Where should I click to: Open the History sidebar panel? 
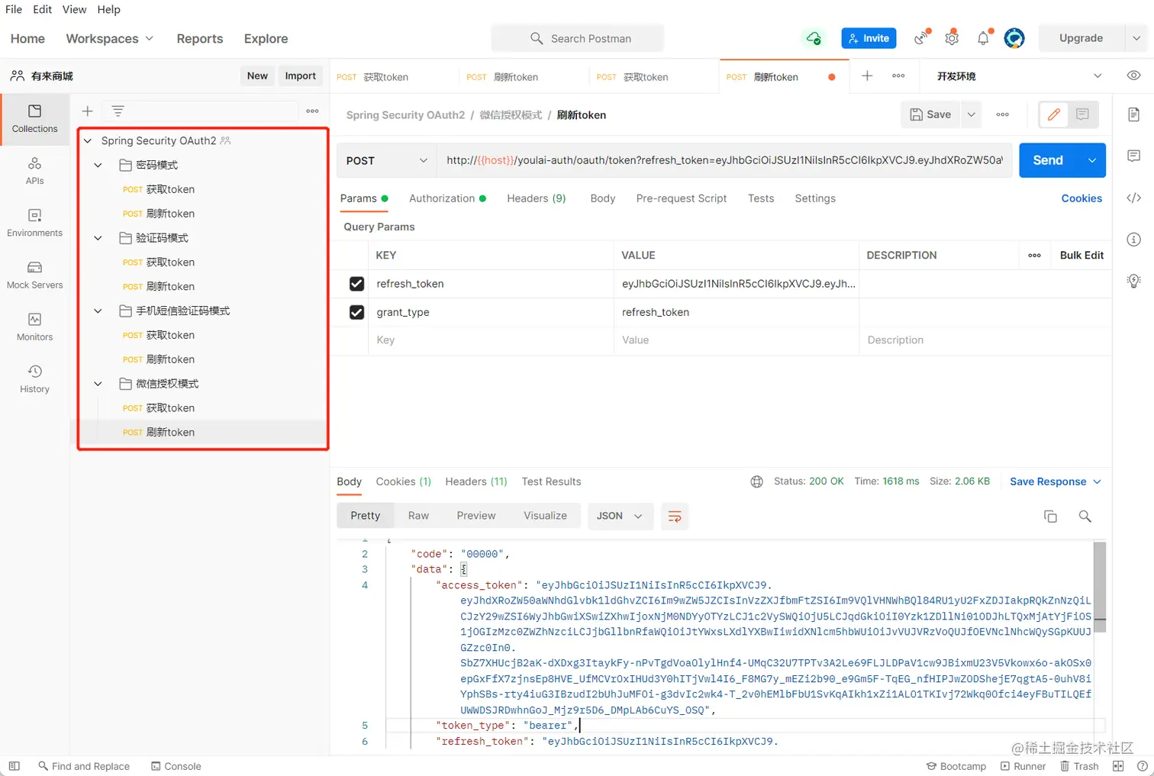[34, 378]
